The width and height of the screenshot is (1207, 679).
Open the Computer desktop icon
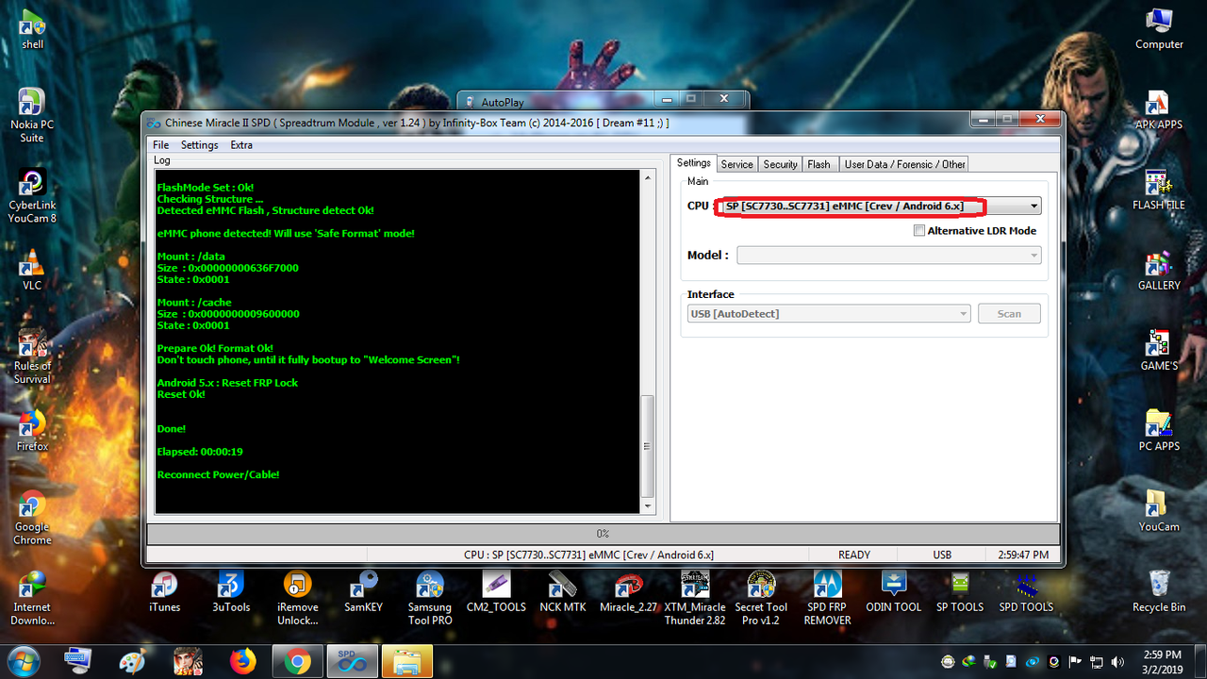tap(1159, 28)
